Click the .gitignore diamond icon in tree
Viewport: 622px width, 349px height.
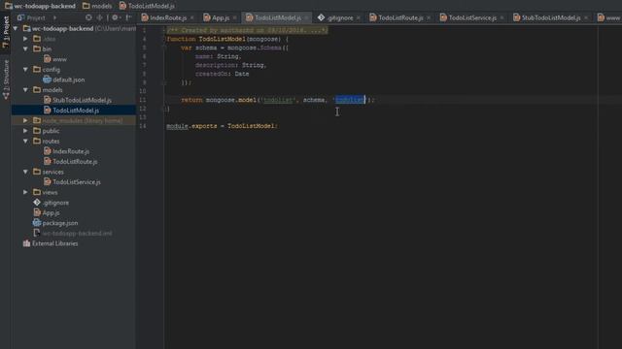[x=37, y=203]
